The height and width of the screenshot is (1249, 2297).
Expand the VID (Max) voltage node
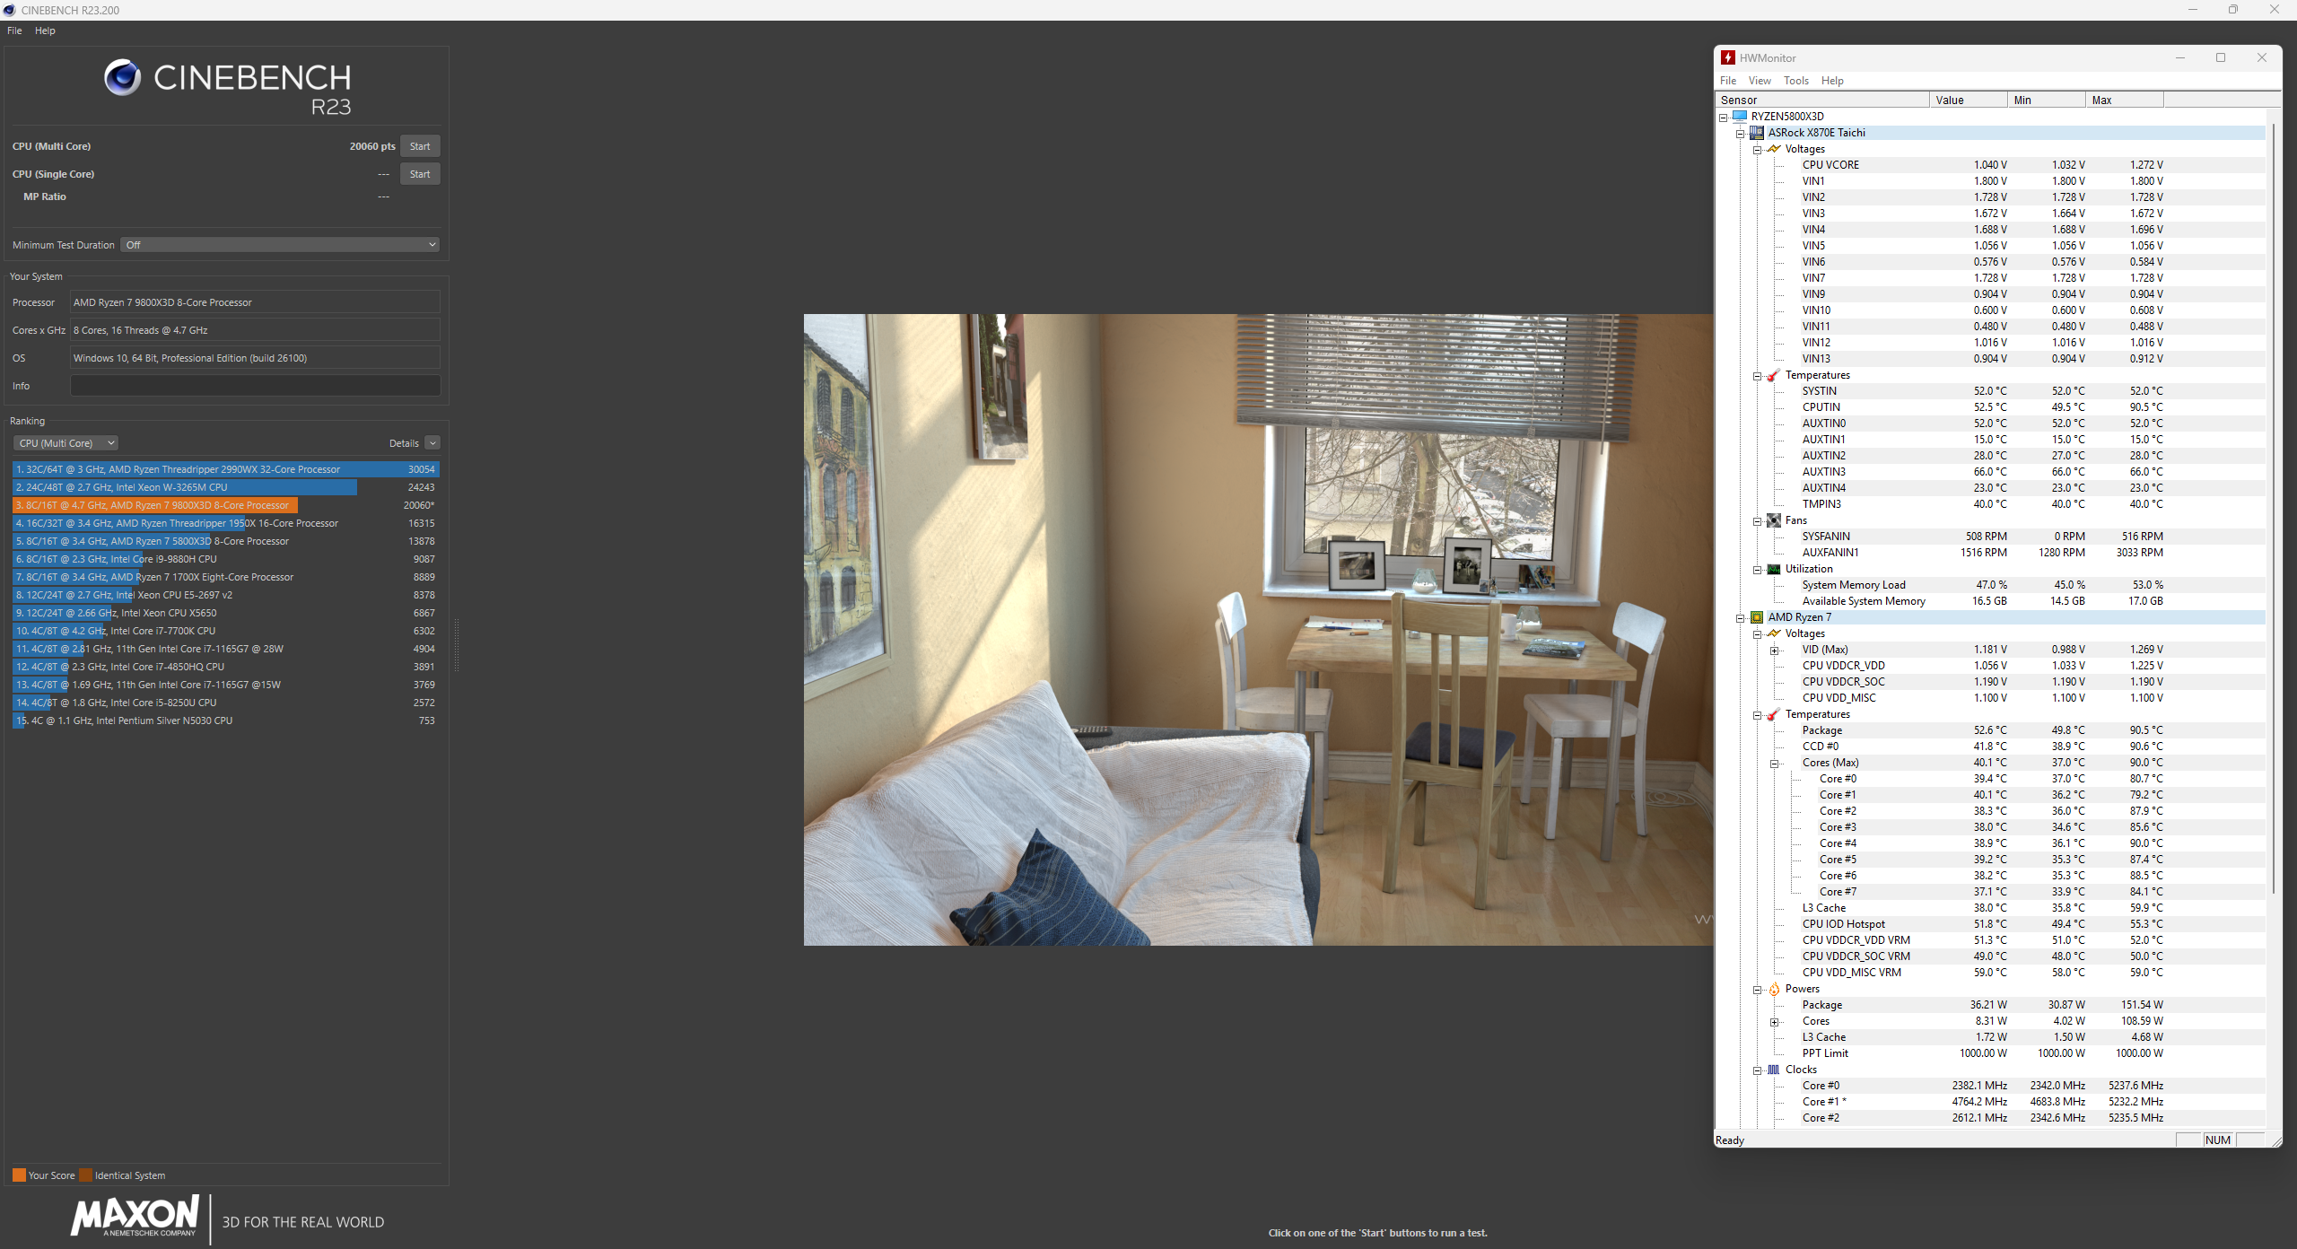1774,651
